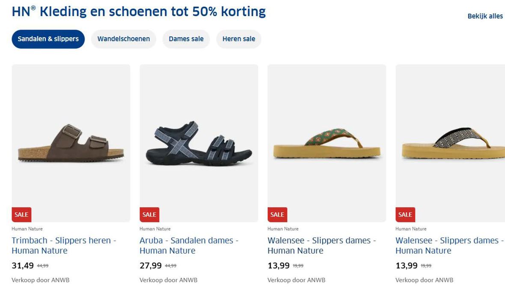505x299 pixels.
Task: Open the brown Trimbach slipper product image
Action: click(71, 143)
